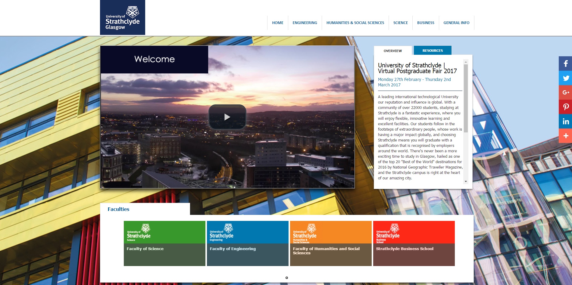Select the carousel pagination dot under Faculties

coord(287,278)
